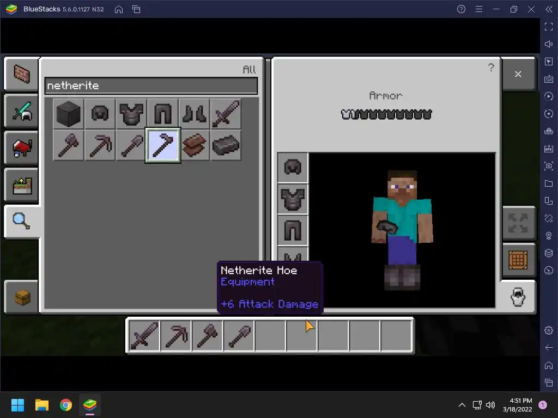
Task: Pick the Netherite Leggings in search results
Action: point(162,114)
